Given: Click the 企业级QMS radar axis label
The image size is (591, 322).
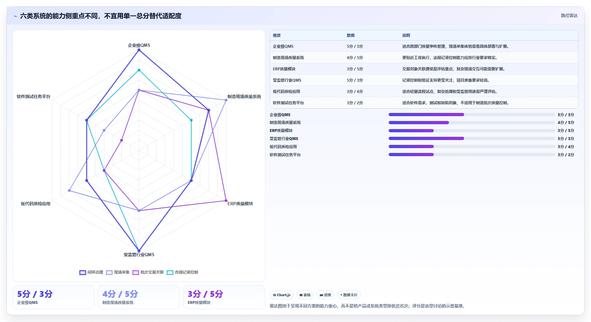Looking at the screenshot, I should pyautogui.click(x=139, y=45).
